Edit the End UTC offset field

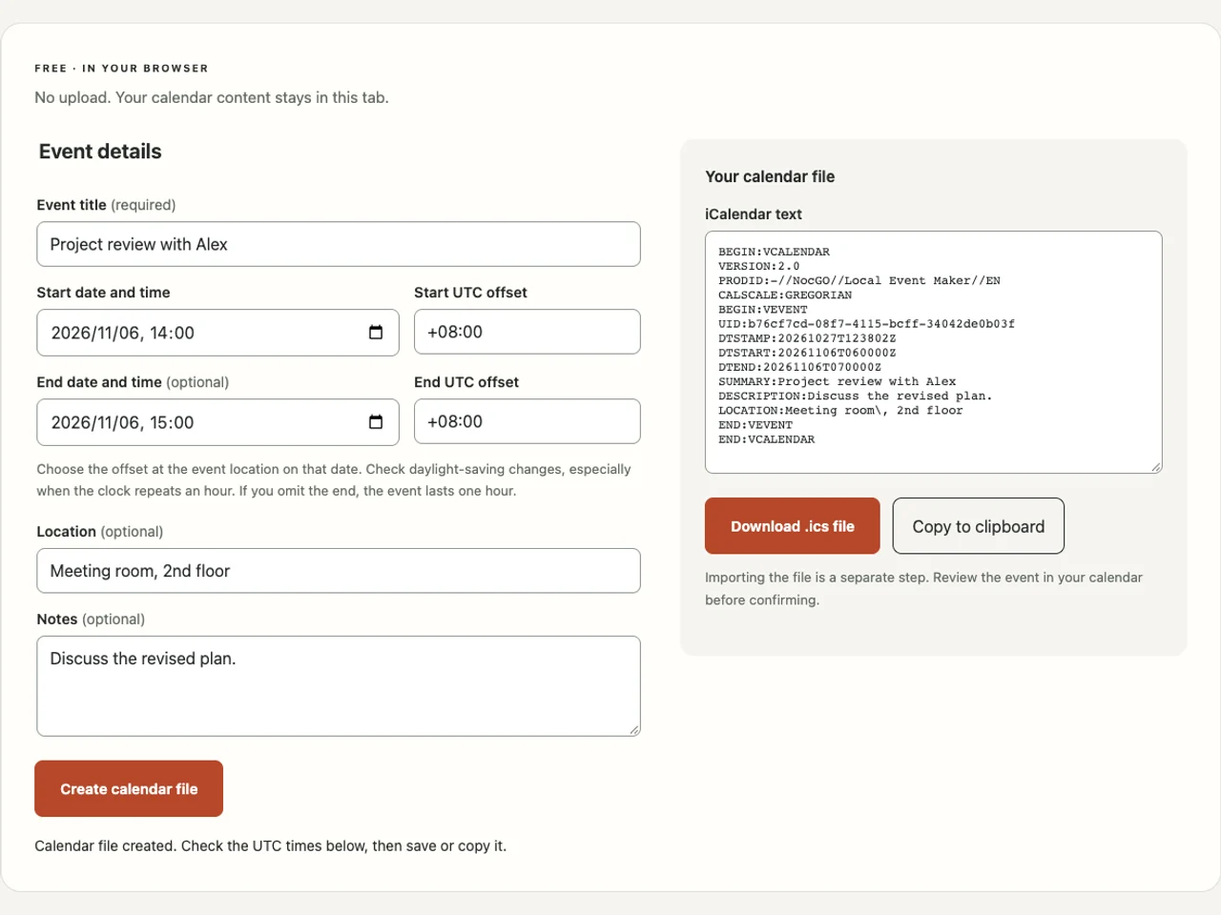[x=528, y=421]
